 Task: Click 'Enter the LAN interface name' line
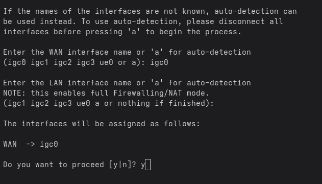127,83
